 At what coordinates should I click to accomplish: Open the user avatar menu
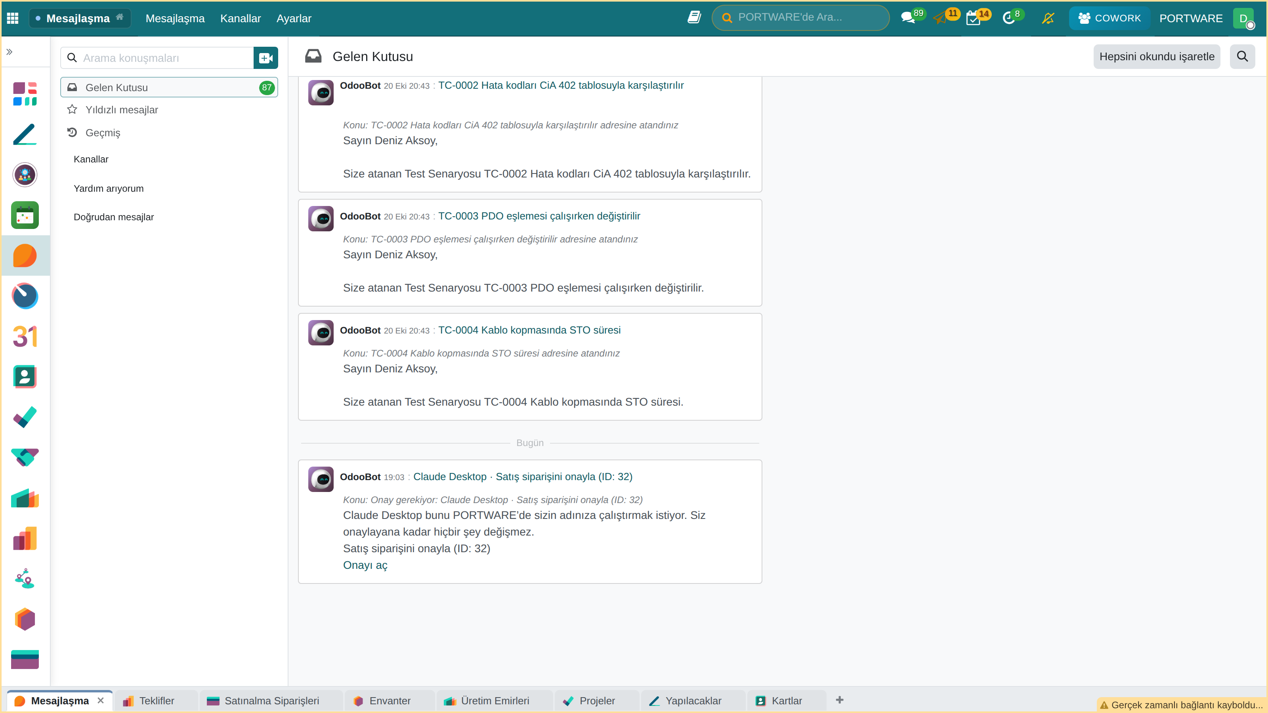point(1243,18)
